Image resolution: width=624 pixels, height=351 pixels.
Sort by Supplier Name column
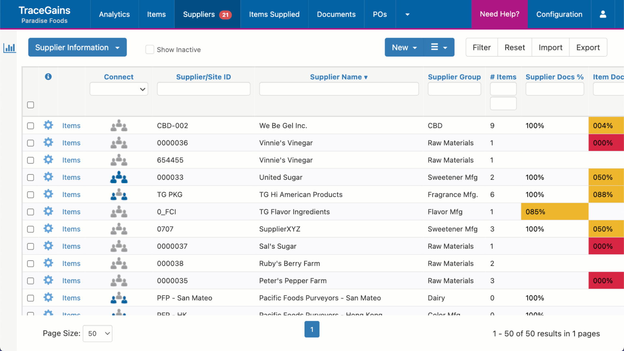[x=339, y=77]
